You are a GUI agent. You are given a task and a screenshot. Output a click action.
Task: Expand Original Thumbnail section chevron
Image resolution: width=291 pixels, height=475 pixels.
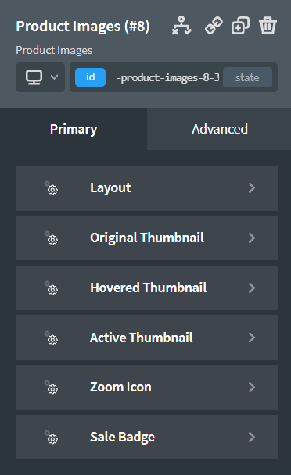[252, 237]
